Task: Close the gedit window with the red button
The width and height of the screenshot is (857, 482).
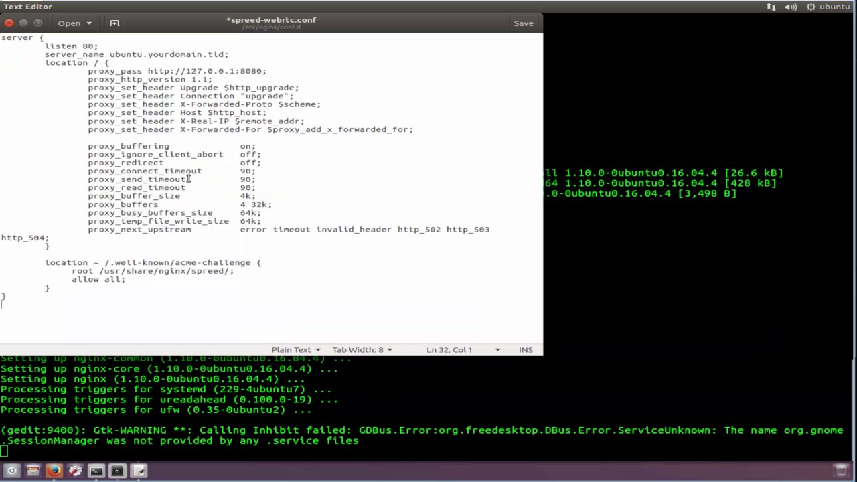Action: 9,23
